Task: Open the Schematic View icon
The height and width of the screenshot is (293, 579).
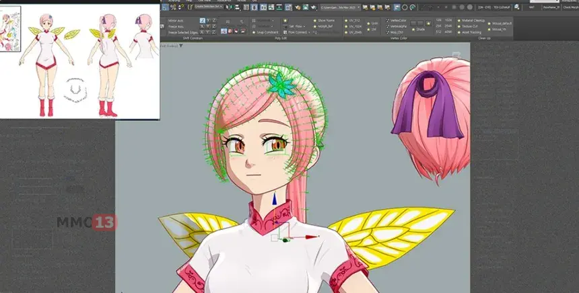Action: (279, 7)
